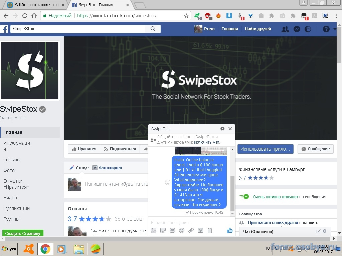Send a thumbs-up like in chat

point(229,230)
